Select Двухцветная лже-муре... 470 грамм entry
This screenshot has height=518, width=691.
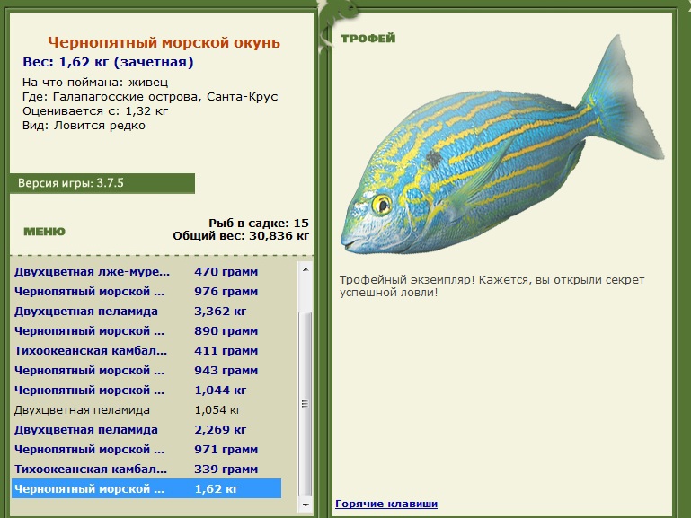(146, 271)
